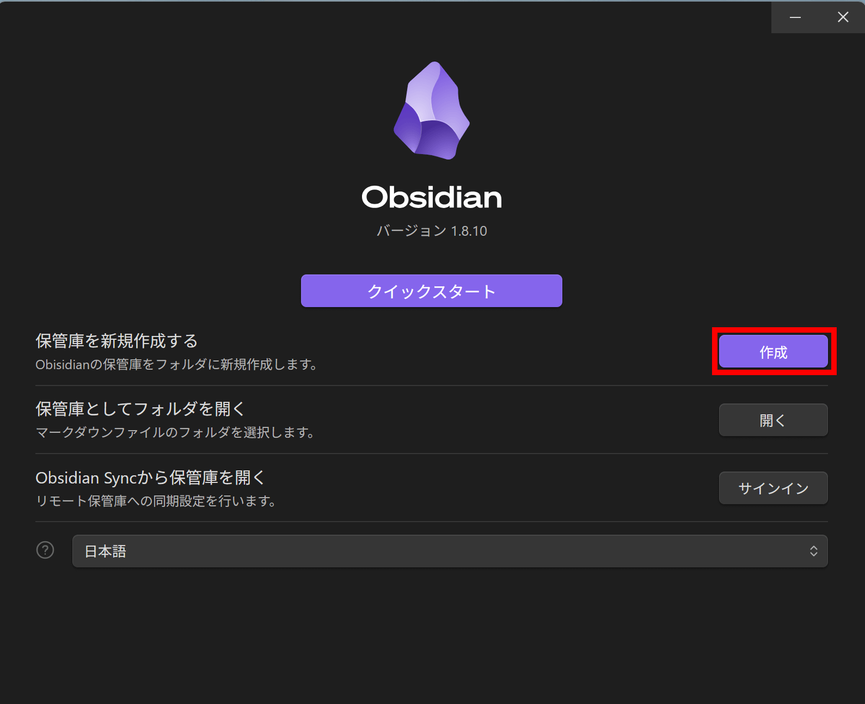Click the description about creating a vault in a folder
865x704 pixels.
pos(177,364)
